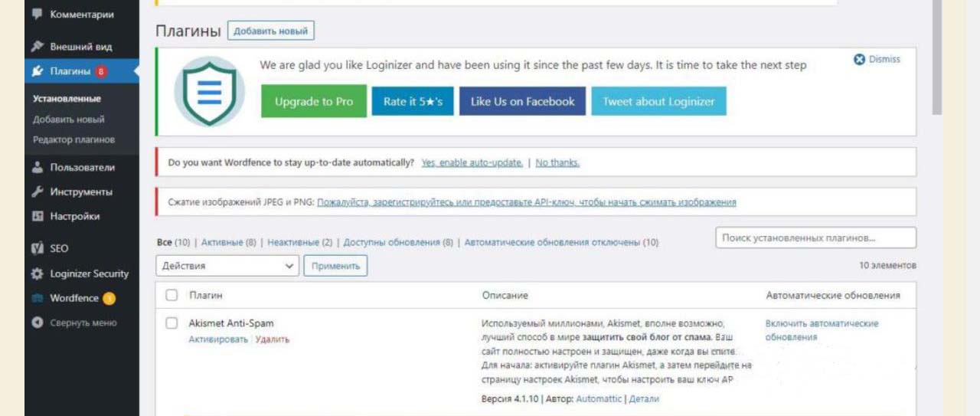Check the Akismet Anti-Spam checkbox
Screen dimensions: 980x416
[x=171, y=323]
